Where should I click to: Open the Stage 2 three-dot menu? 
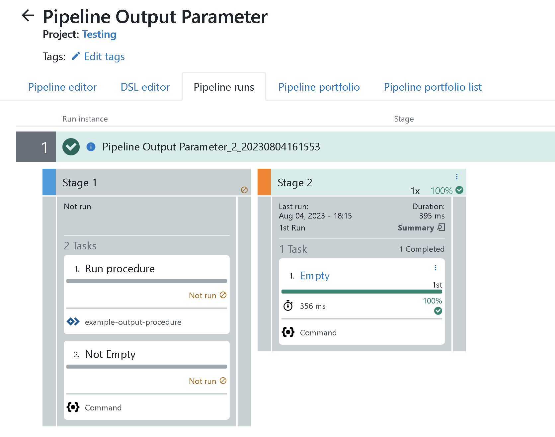tap(457, 177)
